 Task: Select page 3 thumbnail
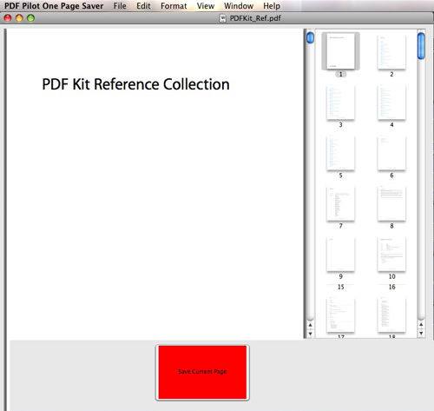tap(340, 103)
